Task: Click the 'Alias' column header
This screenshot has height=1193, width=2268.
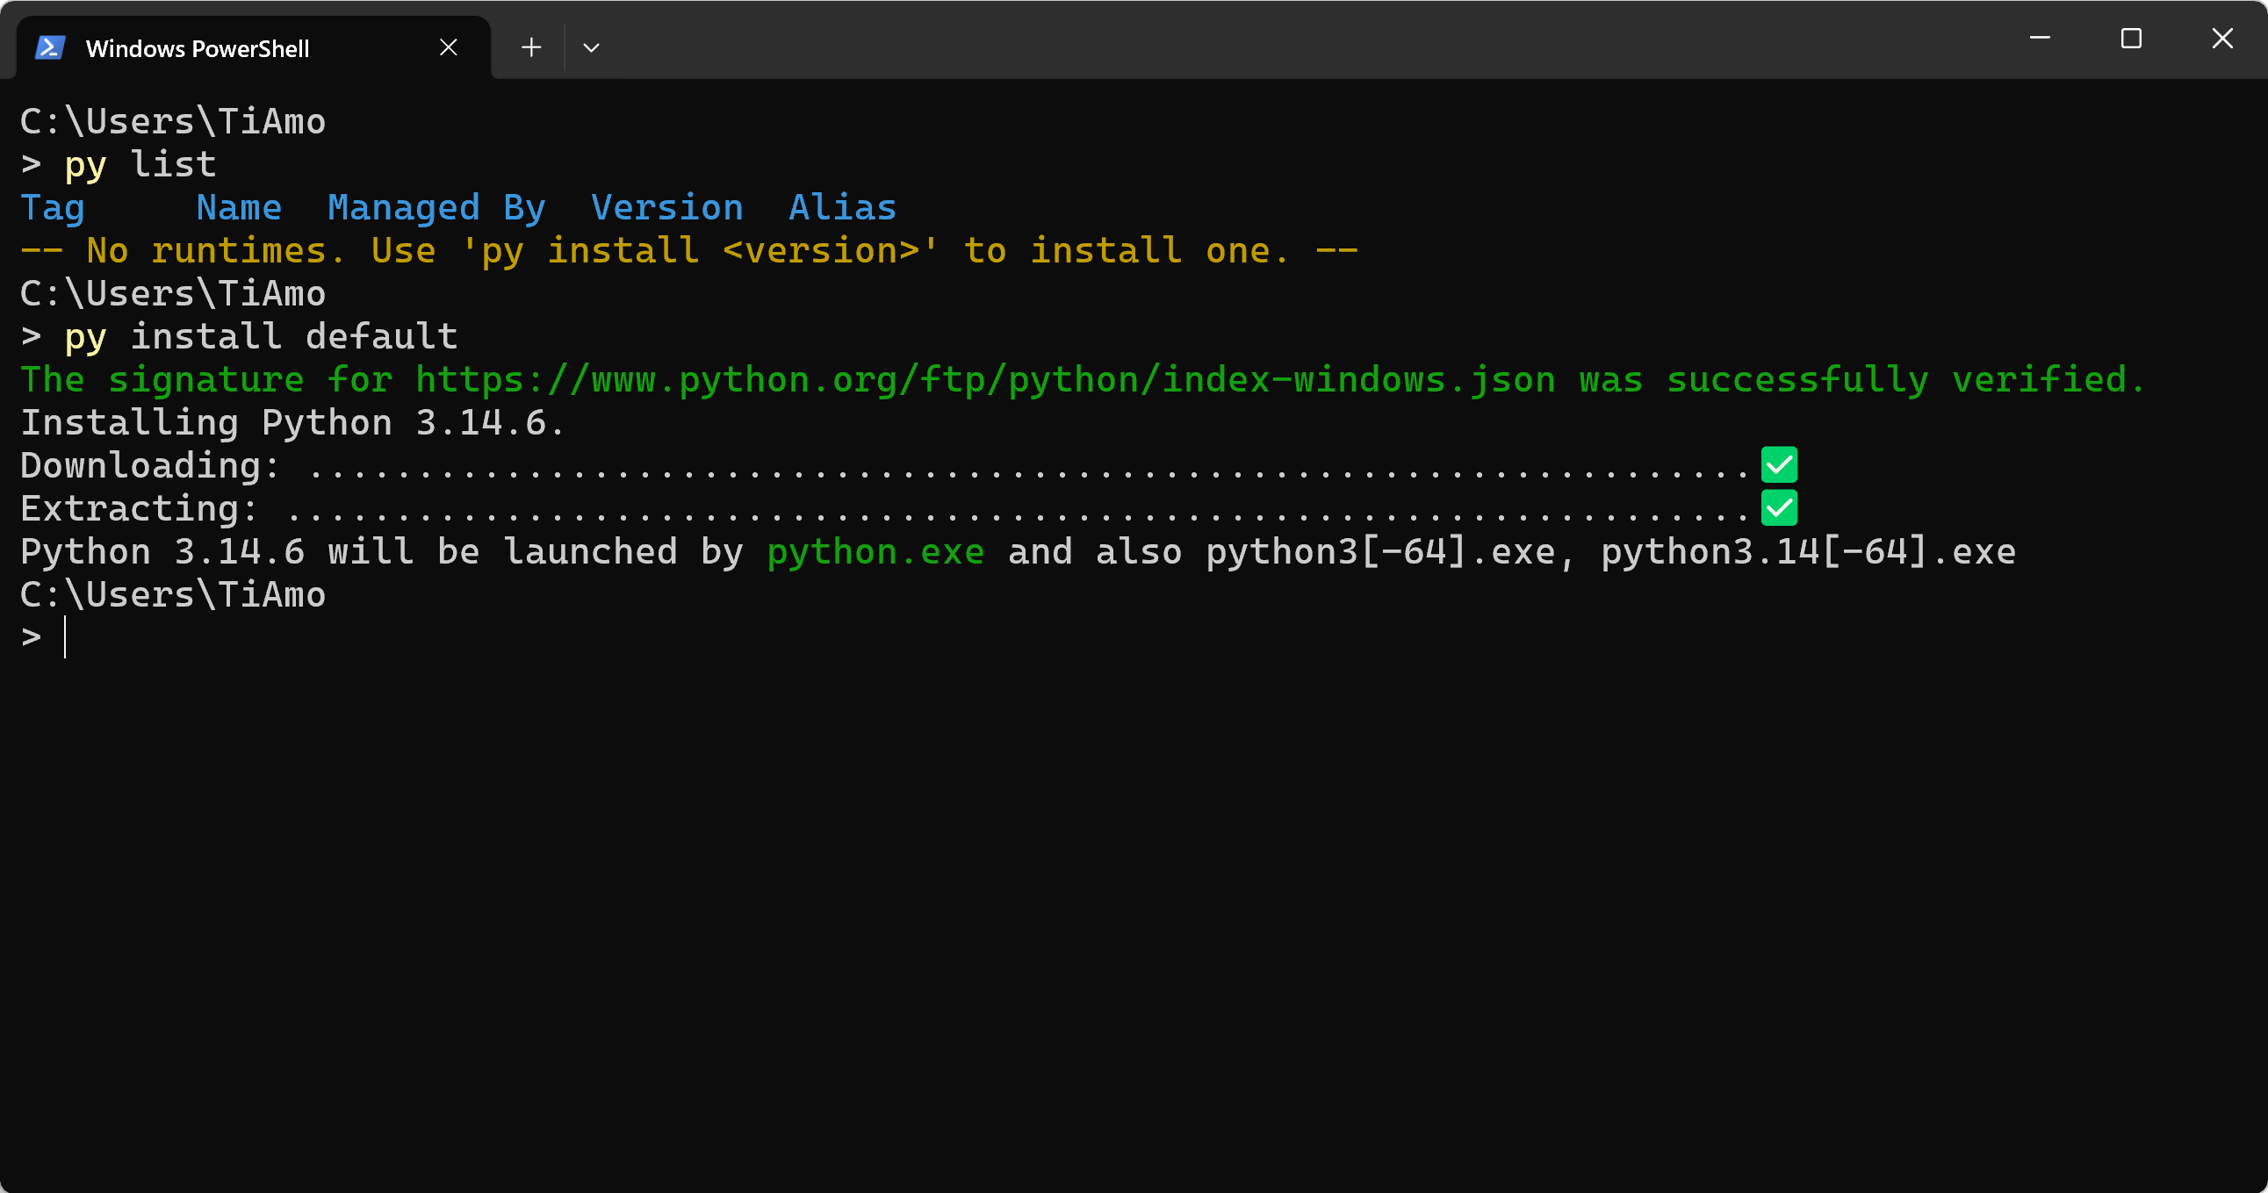Action: pyautogui.click(x=843, y=208)
